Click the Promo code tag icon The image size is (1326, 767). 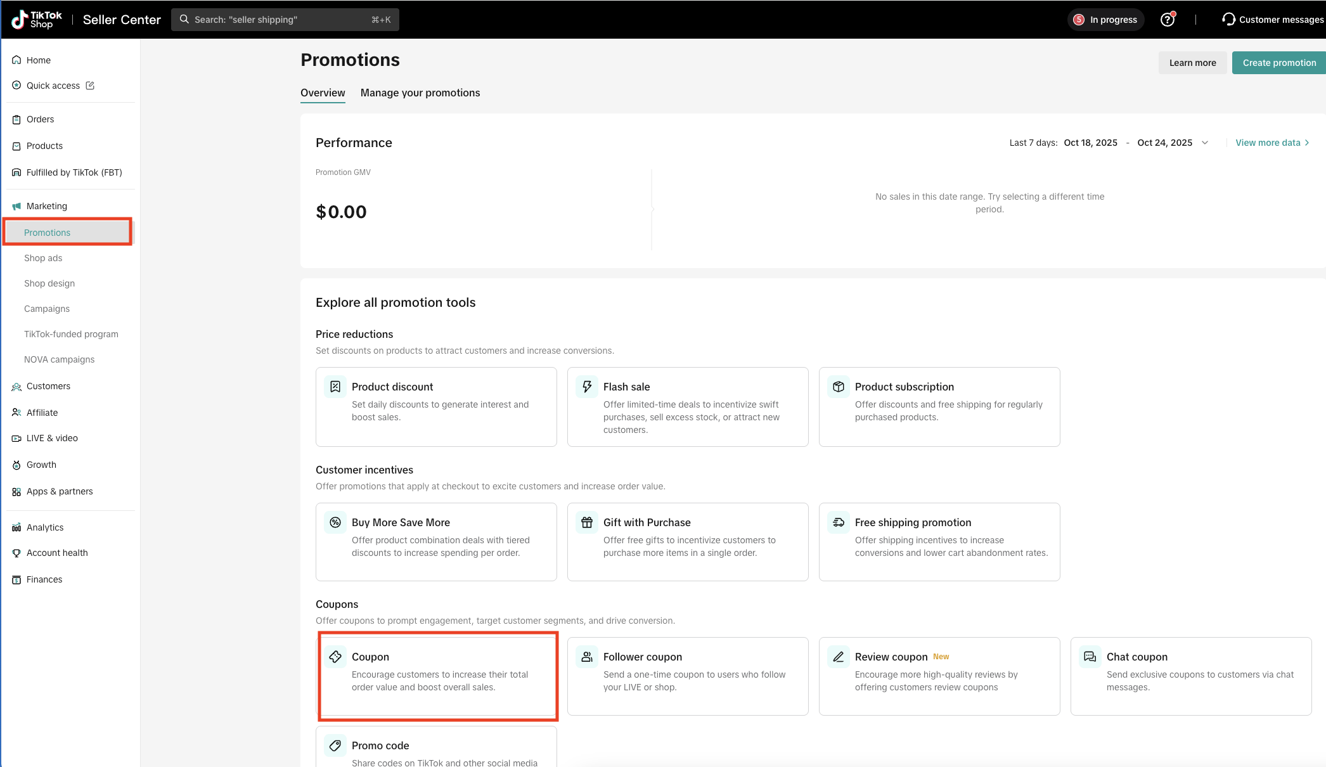tap(335, 745)
